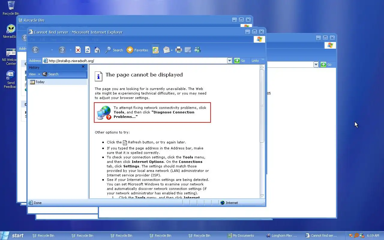Expand the rear window address dropdown
This screenshot has width=384, height=240.
pos(316,64)
